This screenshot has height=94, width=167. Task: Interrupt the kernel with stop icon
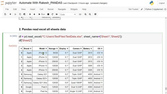pos(48,14)
